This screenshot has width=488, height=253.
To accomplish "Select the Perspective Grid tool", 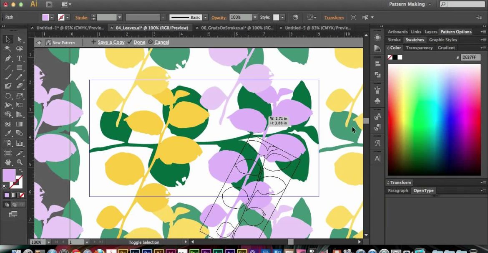I will coord(20,115).
